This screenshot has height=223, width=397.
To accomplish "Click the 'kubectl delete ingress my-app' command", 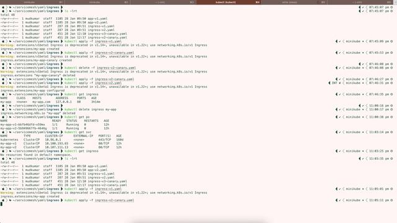I will click(x=91, y=110).
